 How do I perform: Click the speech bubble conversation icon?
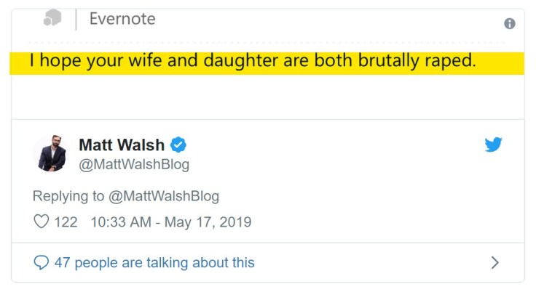[x=42, y=262]
